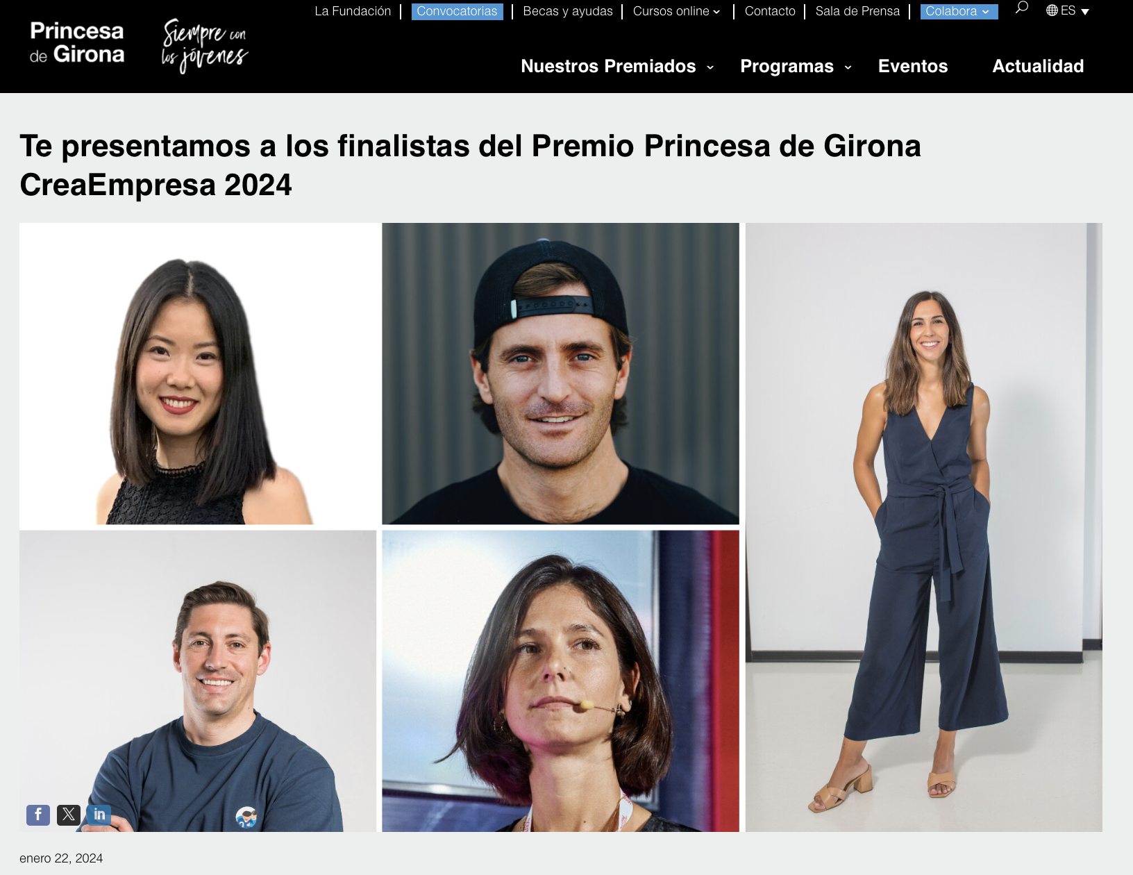Image resolution: width=1133 pixels, height=875 pixels.
Task: Open the Actualidad menu item
Action: (x=1038, y=66)
